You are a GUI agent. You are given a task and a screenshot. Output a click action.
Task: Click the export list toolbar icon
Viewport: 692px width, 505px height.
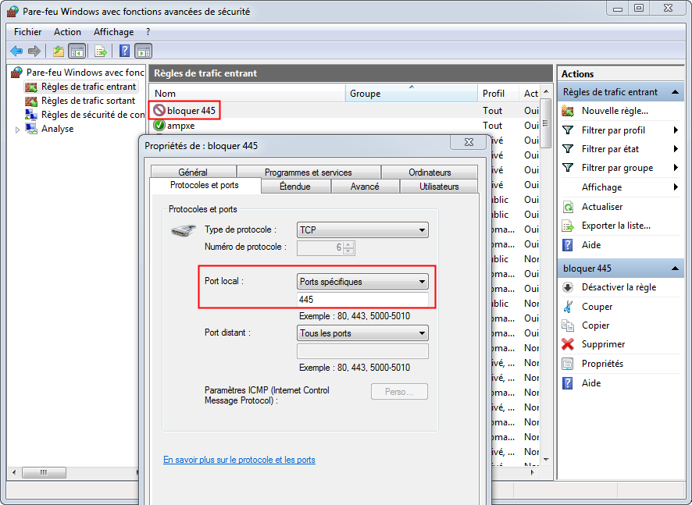(x=100, y=52)
